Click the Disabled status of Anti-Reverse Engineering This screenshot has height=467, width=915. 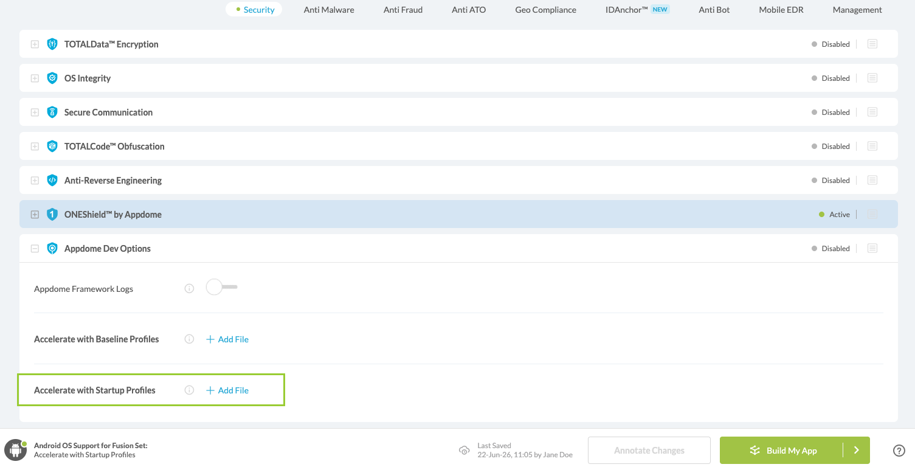(830, 181)
